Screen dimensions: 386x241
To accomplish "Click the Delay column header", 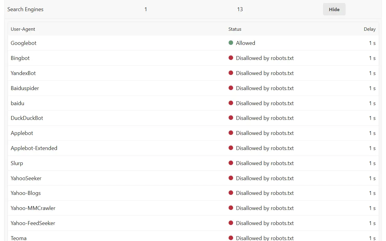I will pos(369,29).
